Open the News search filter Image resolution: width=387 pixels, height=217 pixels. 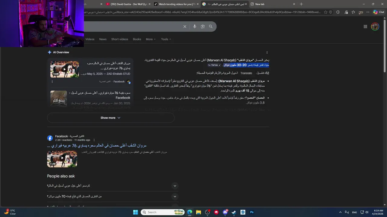pyautogui.click(x=103, y=39)
